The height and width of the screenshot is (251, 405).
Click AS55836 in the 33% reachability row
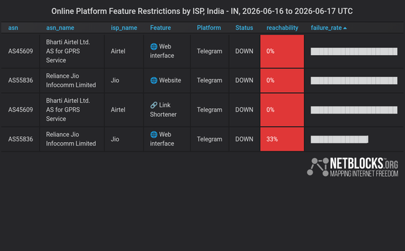(21, 139)
